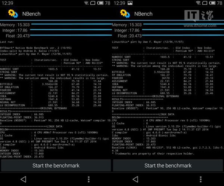Click the 'Index-split by Andrew D. Balsa' line
Image resolution: width=224 pixels, height=186 pixels.
point(29,51)
